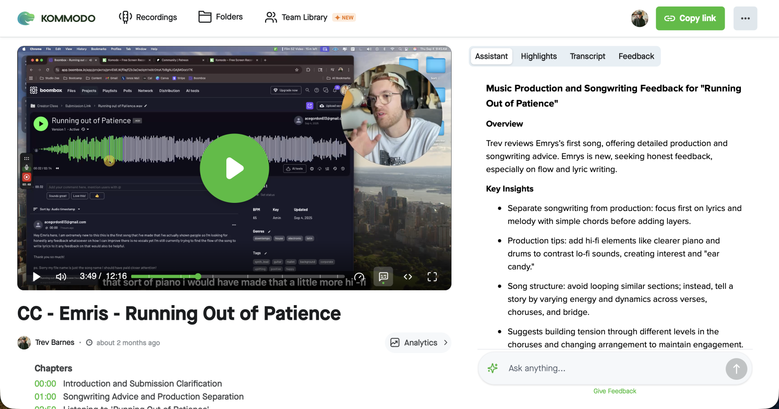This screenshot has width=779, height=409.
Task: Toggle closed captions in the video player
Action: point(383,277)
